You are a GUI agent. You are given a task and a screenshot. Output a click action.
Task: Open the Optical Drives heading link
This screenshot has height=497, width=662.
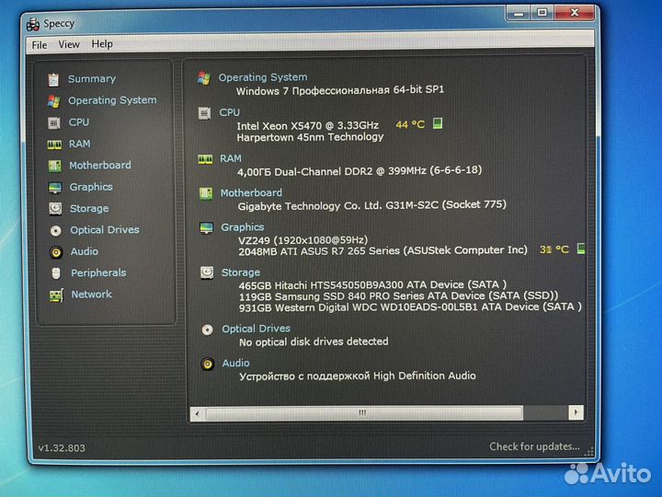click(x=257, y=329)
